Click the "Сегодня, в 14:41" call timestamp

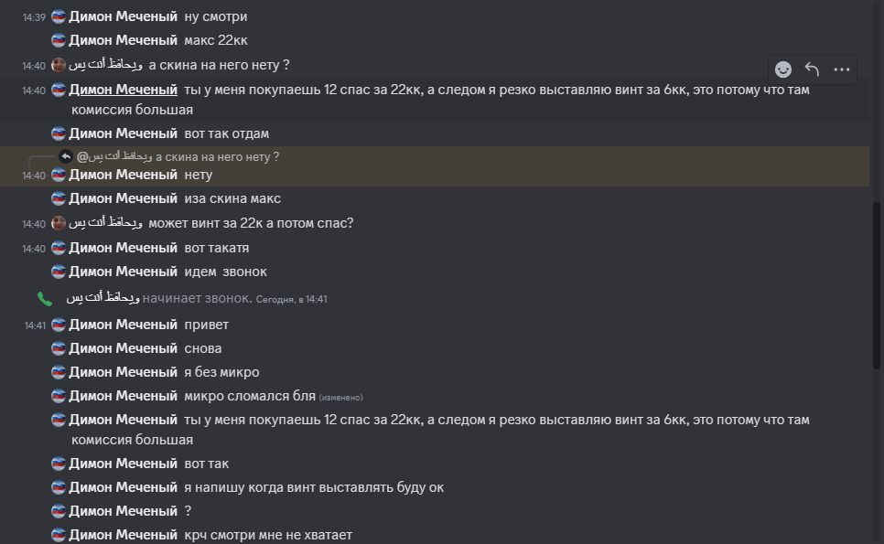point(291,300)
